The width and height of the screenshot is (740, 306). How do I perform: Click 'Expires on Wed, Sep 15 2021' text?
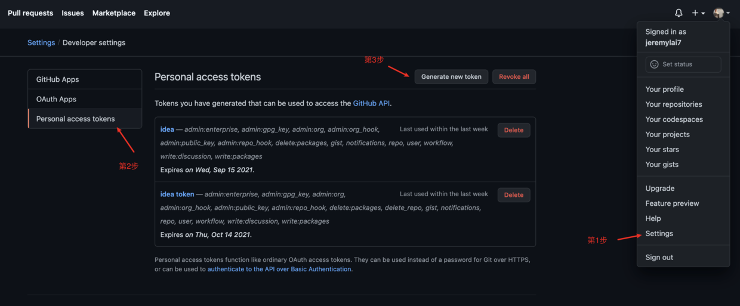207,170
